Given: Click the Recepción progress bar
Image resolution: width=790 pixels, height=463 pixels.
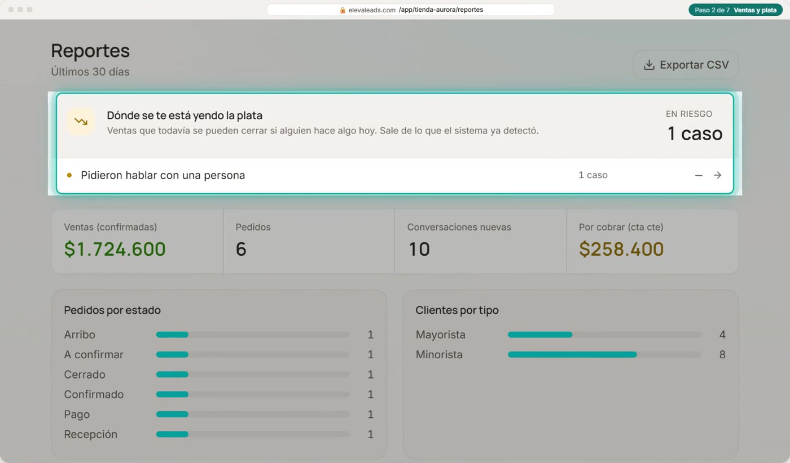Looking at the screenshot, I should click(253, 434).
